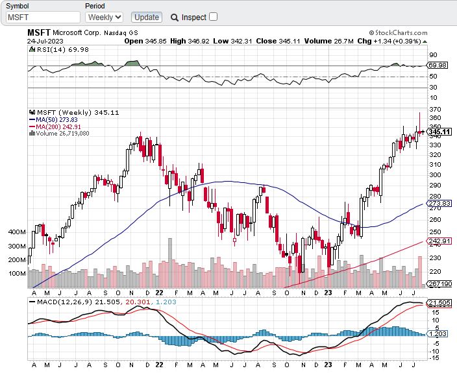Viewport: 457px width, 373px height.
Task: Click the green up-triangle after Chg value
Action: pos(425,42)
